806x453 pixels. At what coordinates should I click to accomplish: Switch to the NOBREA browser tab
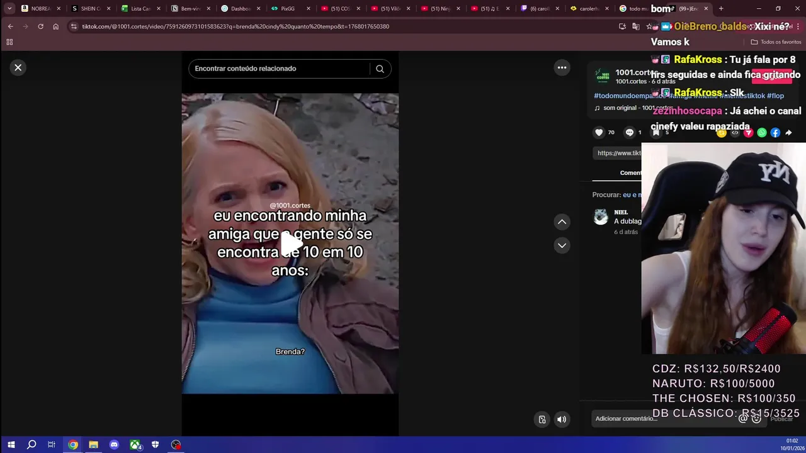coord(41,9)
